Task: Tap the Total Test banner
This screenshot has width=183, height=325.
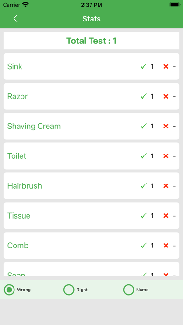Action: click(91, 41)
